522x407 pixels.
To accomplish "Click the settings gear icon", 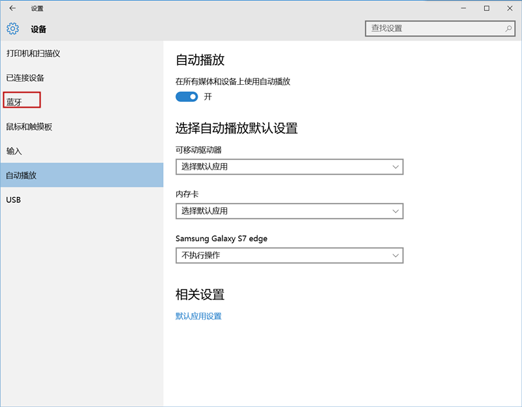I will click(12, 29).
